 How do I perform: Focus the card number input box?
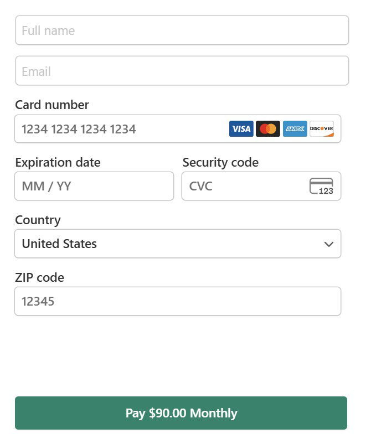[122, 129]
